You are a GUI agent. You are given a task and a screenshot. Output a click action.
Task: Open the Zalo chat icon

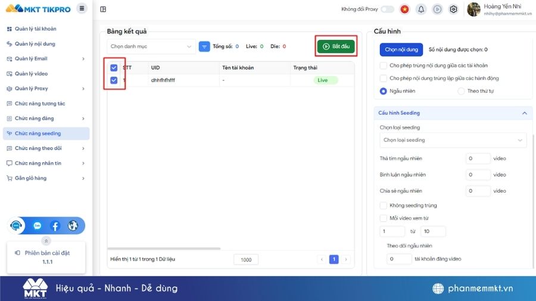(x=38, y=225)
